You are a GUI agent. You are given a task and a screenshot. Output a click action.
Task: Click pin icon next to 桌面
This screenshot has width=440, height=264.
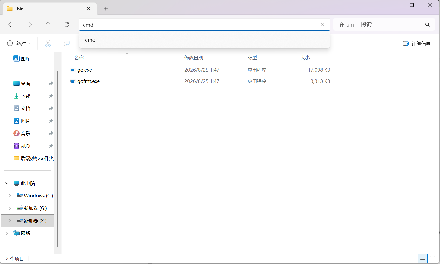click(51, 84)
